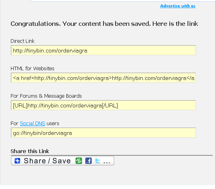Click the Share this Link heading
215x189 pixels.
coord(30,151)
